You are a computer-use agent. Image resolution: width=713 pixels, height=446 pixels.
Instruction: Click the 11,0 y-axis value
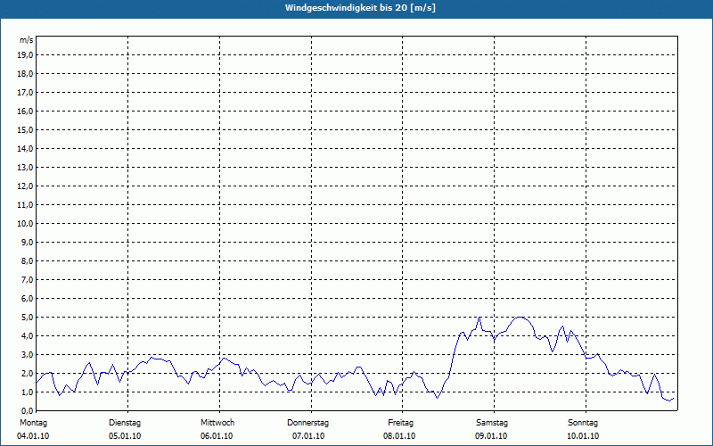26,205
